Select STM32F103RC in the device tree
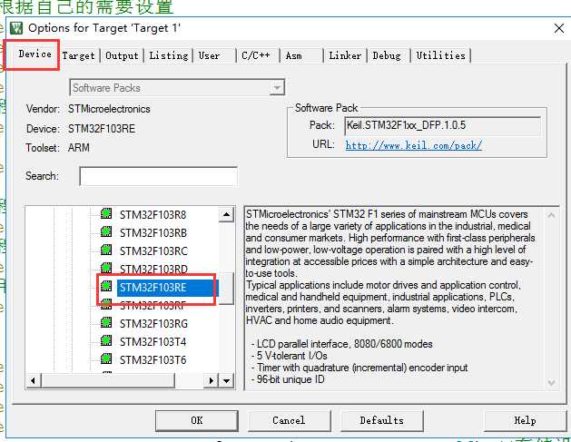Viewport: 571px width, 442px height. [x=153, y=251]
